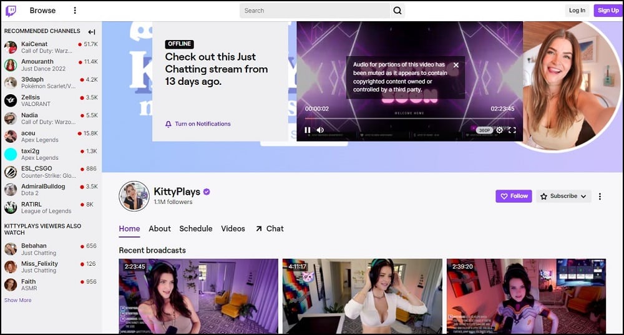Open the Chat pop-out tab

tap(270, 229)
